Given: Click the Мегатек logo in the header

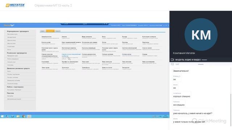Looking at the screenshot, I should (x=15, y=5).
